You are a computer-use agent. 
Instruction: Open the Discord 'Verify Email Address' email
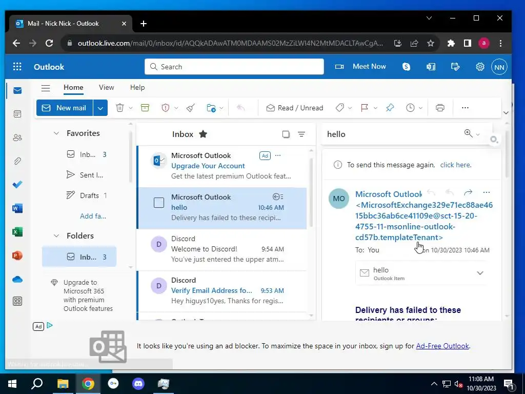point(223,291)
